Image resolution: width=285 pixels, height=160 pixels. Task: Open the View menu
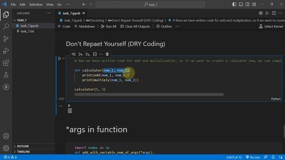(49, 4)
